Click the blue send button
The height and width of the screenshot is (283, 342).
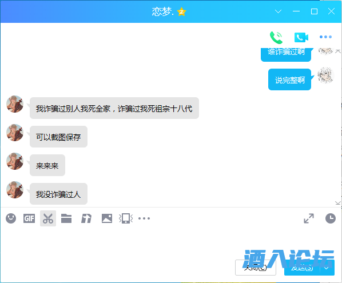click(x=302, y=268)
